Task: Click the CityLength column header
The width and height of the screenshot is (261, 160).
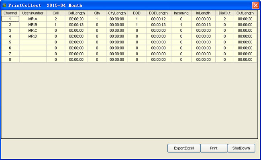Action: coord(117,13)
